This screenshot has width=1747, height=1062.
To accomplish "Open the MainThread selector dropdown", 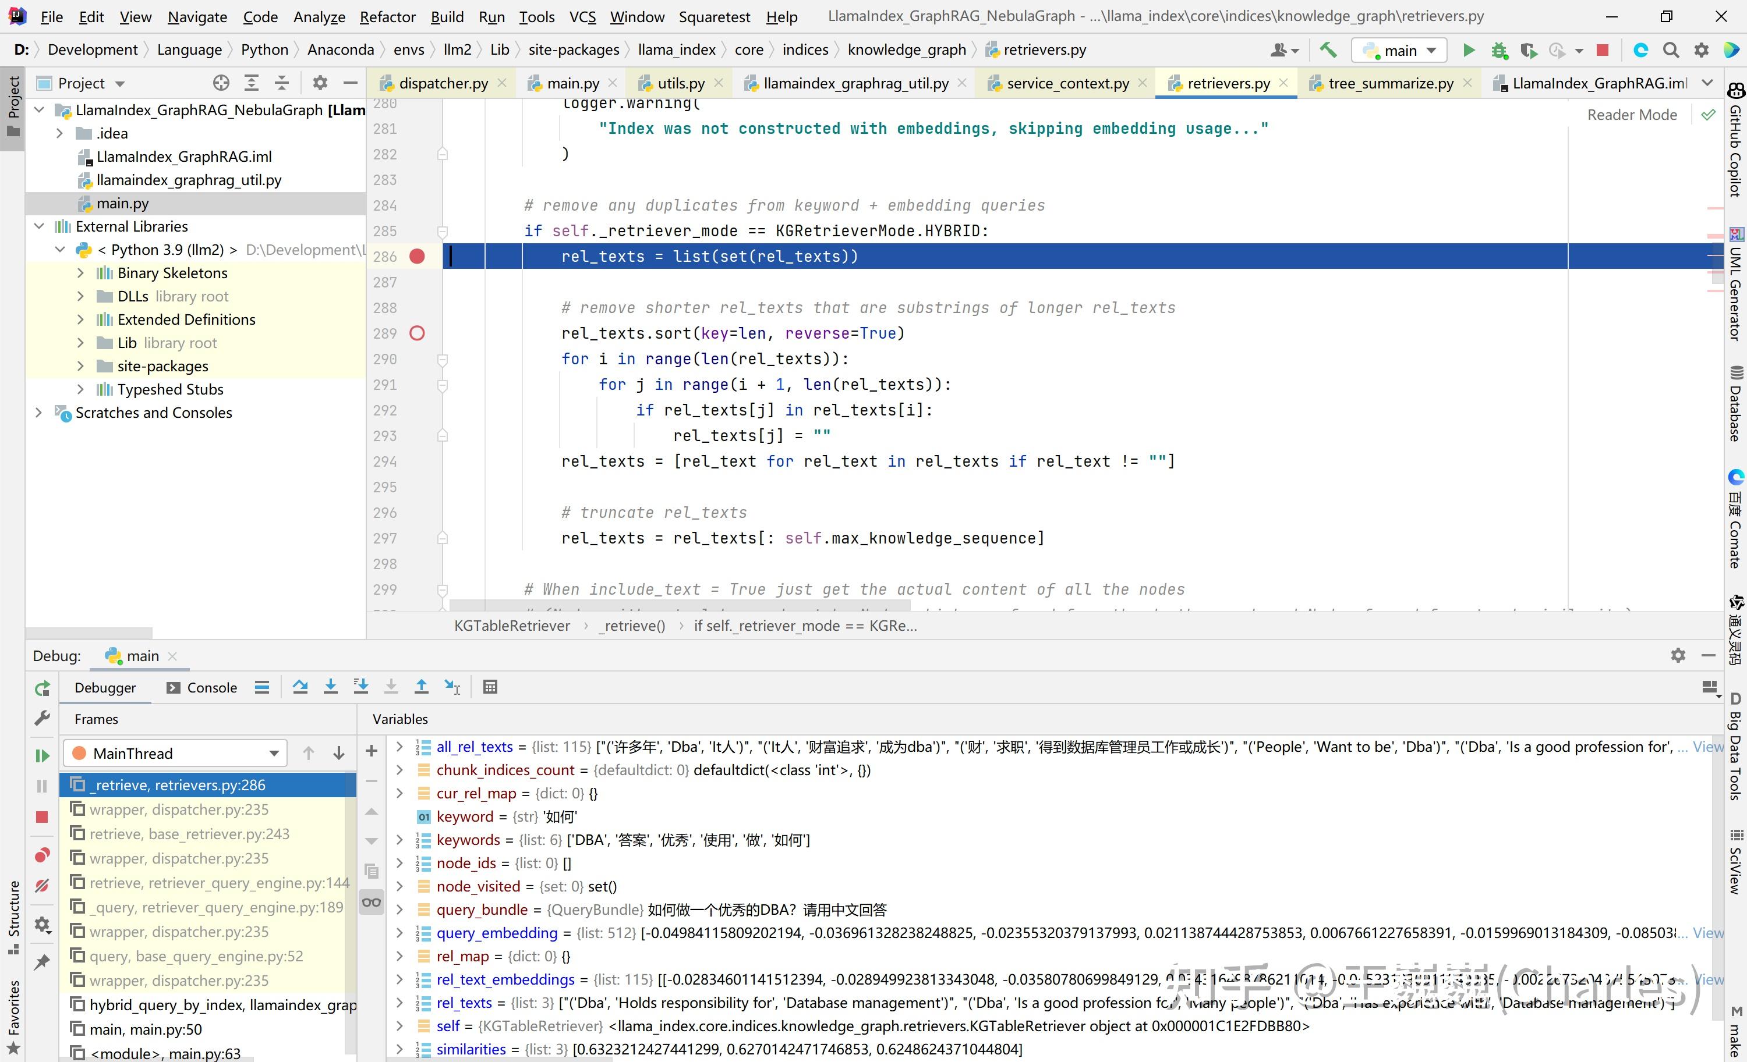I will pos(175,753).
